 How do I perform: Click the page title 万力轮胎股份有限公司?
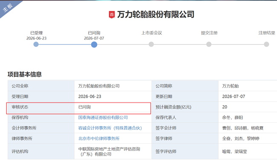[x=156, y=15]
